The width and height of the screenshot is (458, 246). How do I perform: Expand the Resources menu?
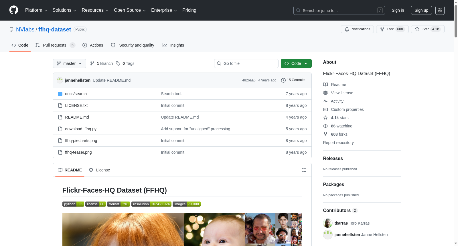point(95,10)
